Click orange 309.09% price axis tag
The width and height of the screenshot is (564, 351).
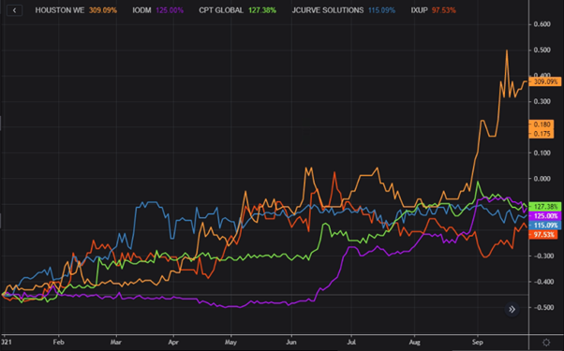point(545,82)
